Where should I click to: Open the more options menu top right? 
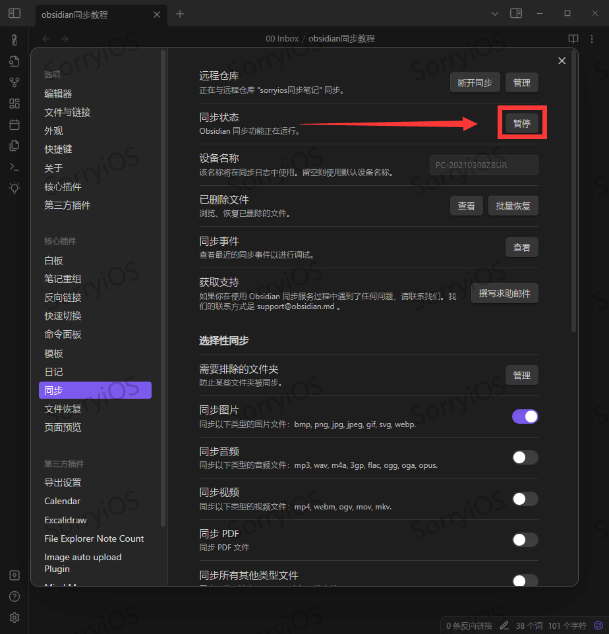click(592, 38)
